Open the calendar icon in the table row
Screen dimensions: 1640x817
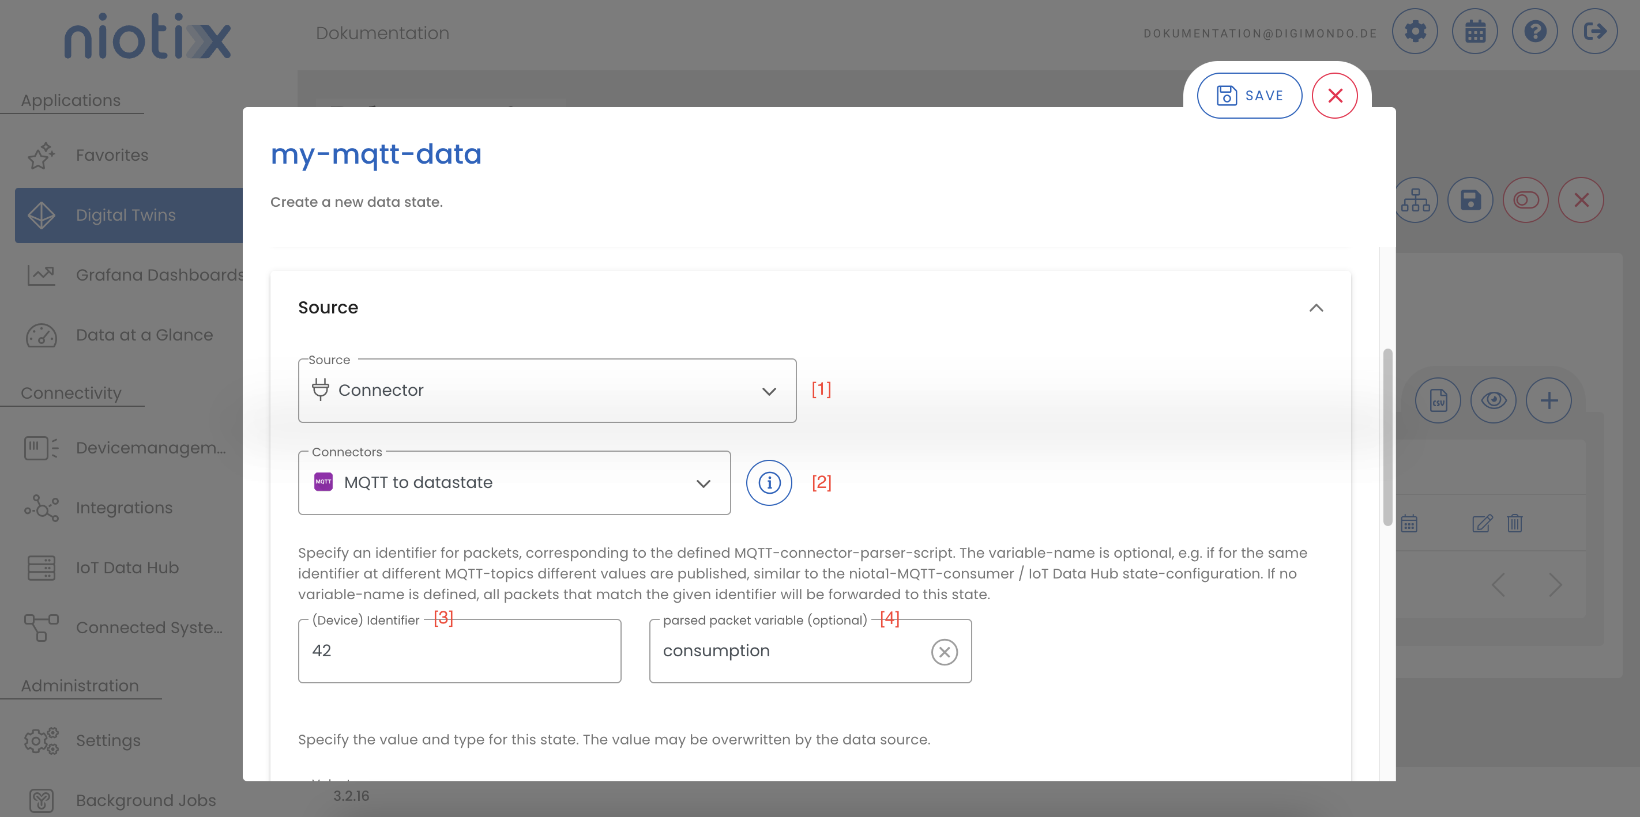1410,523
